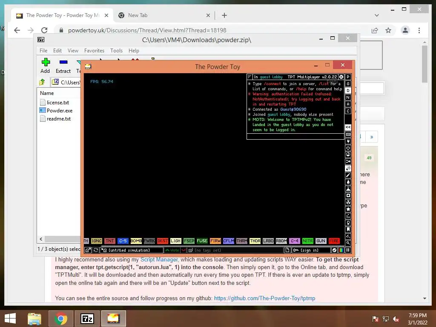Open Chrome tab search chevron
Screen dimensions: 436x327
tap(377, 15)
